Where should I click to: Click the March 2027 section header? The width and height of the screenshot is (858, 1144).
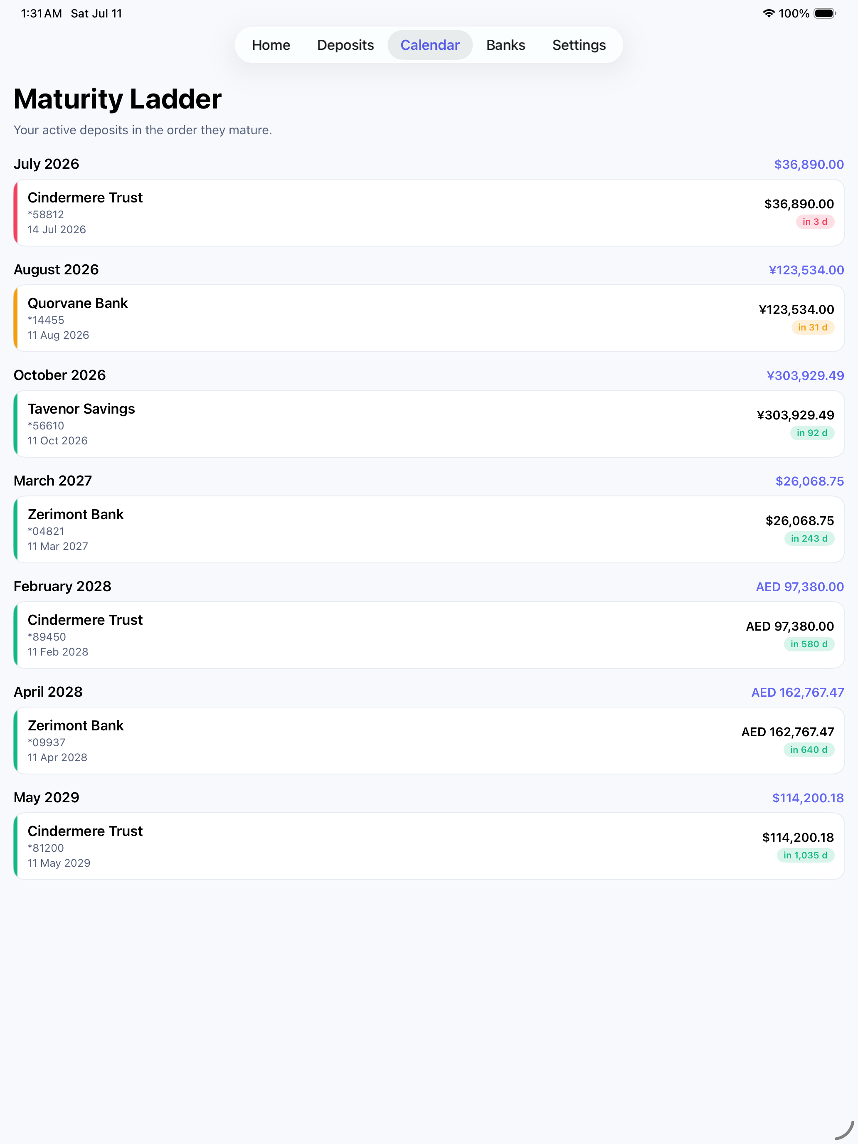click(53, 481)
